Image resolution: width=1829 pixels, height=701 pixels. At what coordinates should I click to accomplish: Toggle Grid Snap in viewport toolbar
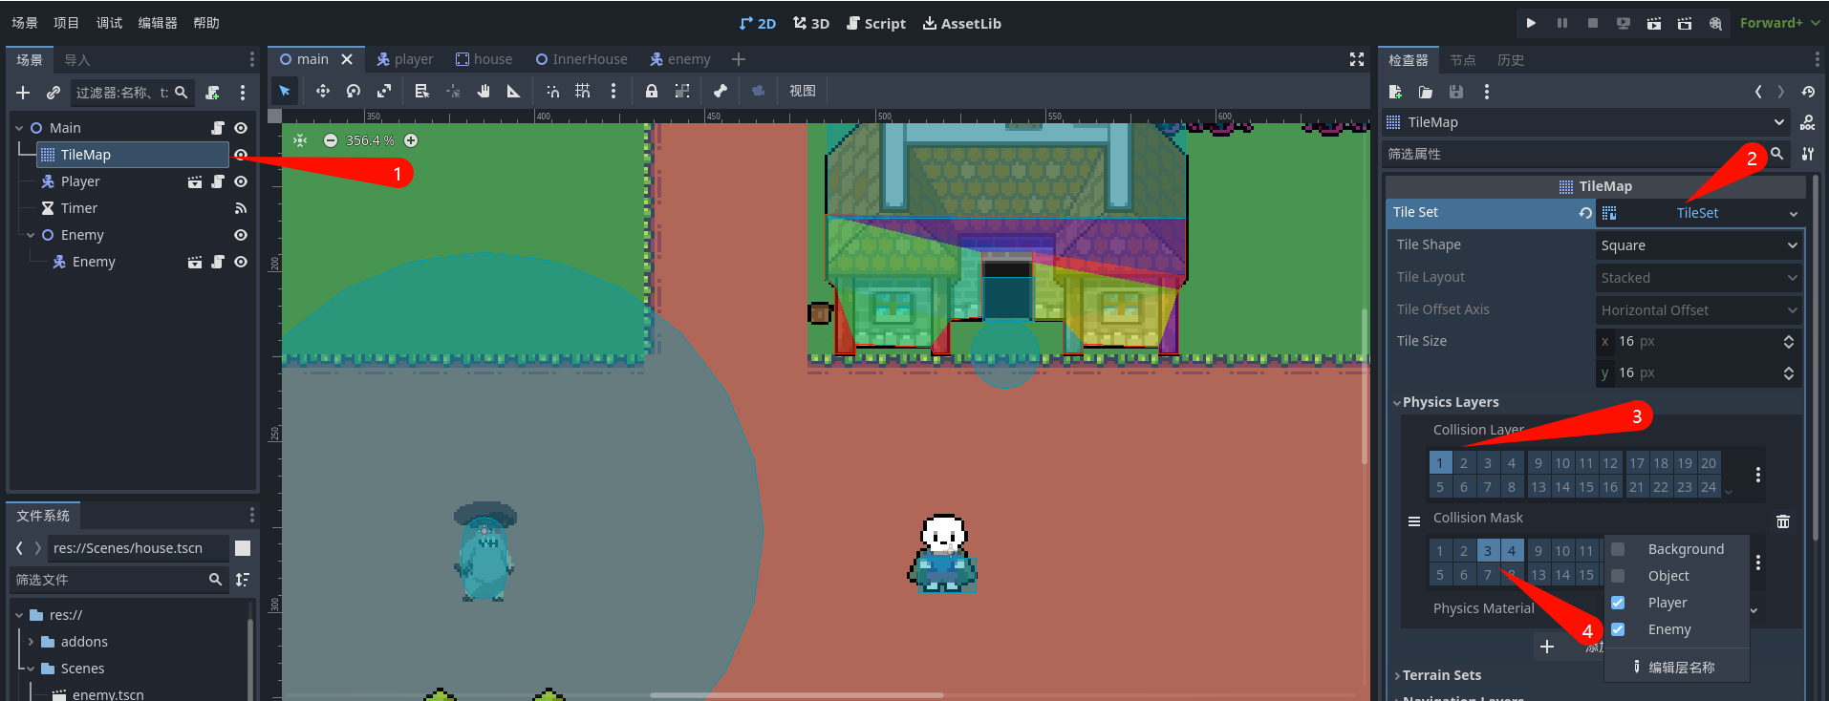click(x=583, y=91)
